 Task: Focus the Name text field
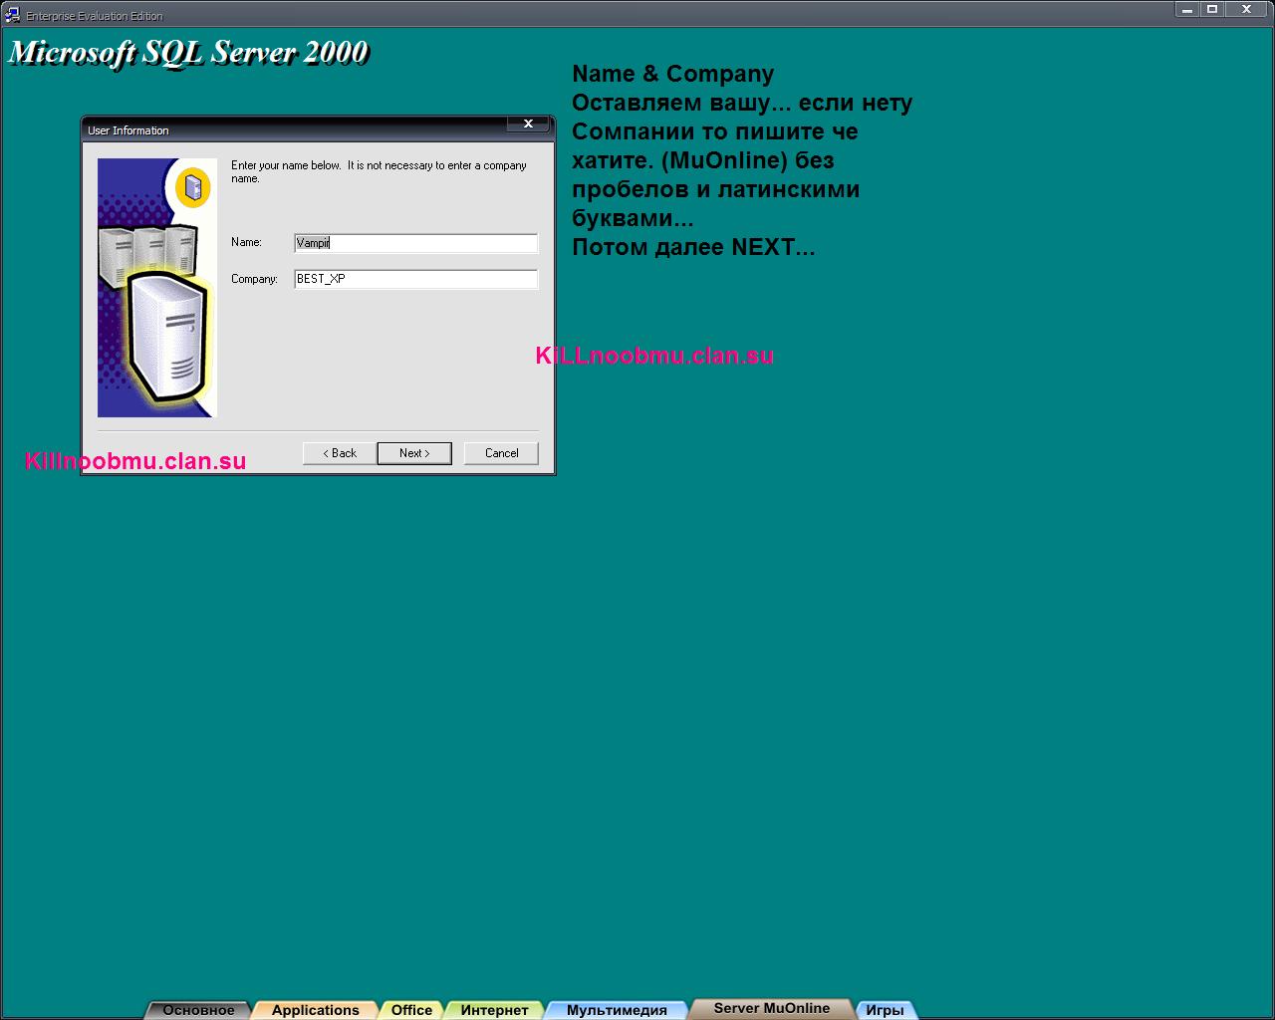pos(415,243)
